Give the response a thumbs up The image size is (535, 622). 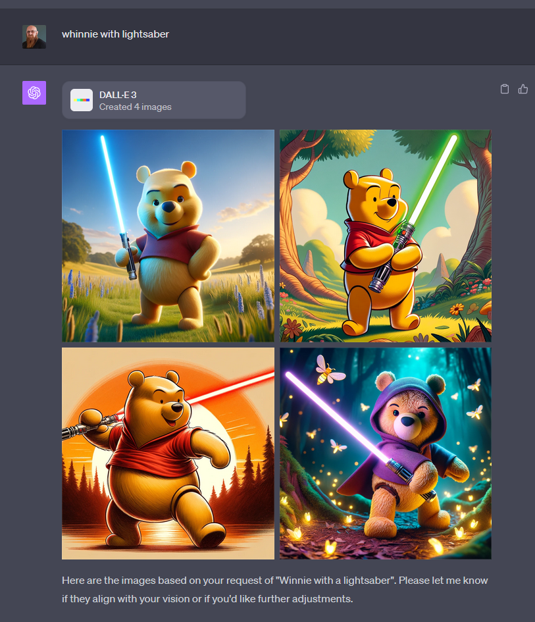(x=523, y=89)
